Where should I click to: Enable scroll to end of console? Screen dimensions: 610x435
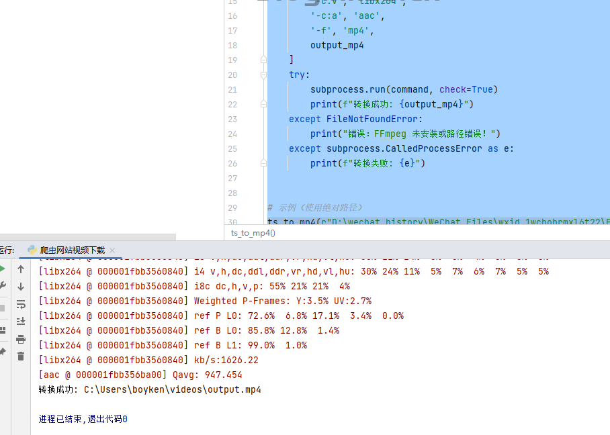point(21,322)
